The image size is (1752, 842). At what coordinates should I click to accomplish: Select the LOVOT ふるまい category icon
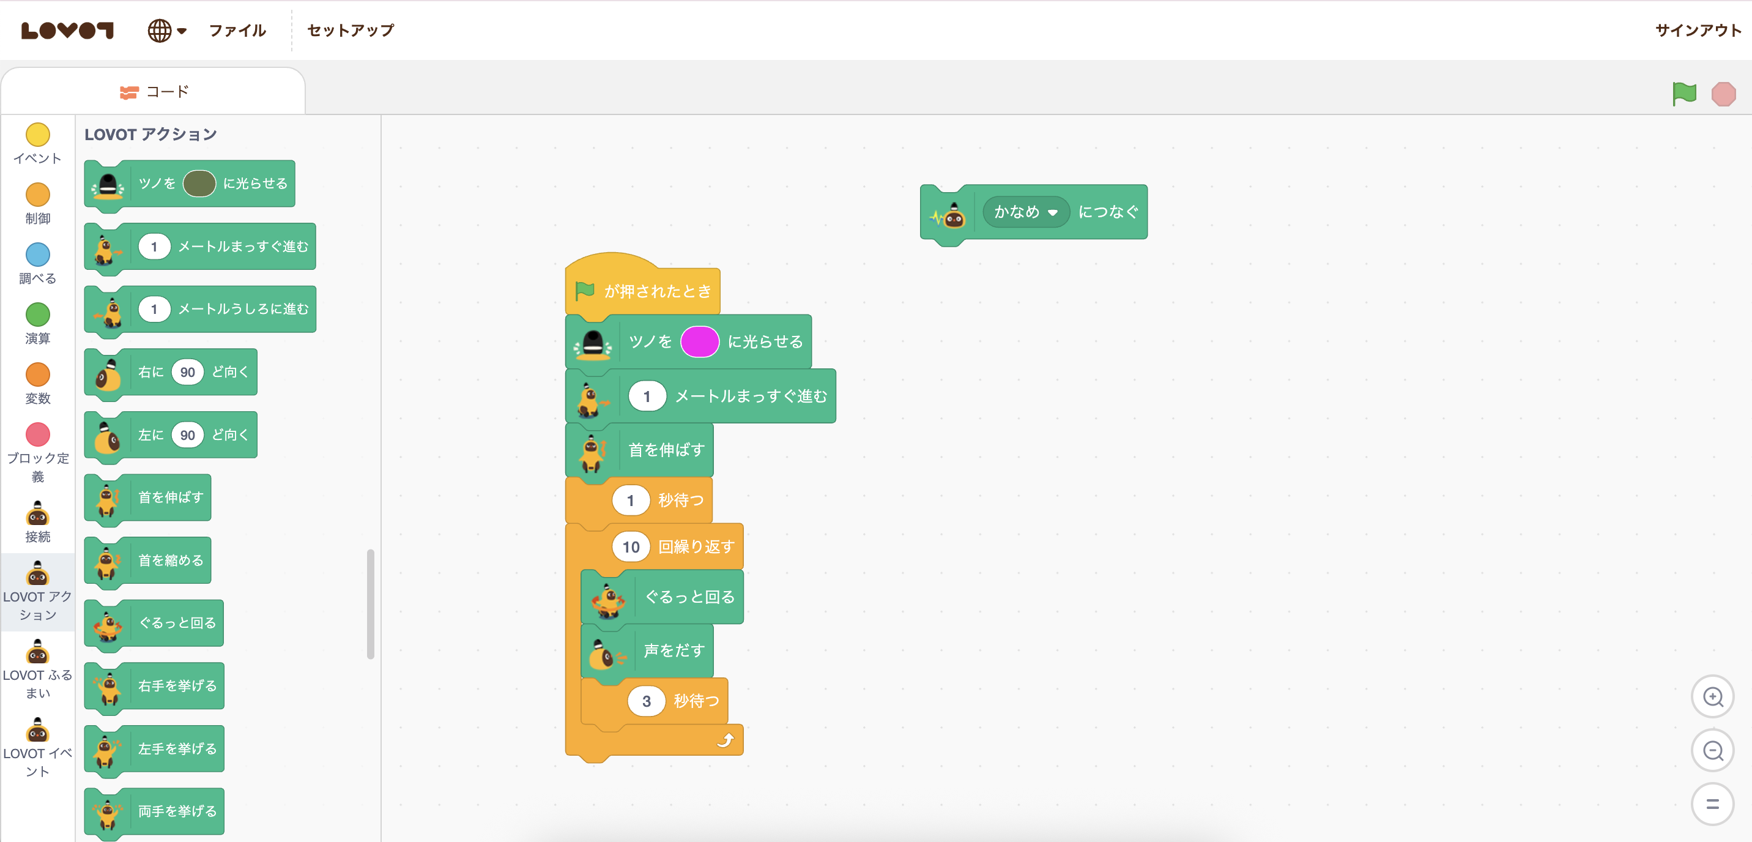37,652
